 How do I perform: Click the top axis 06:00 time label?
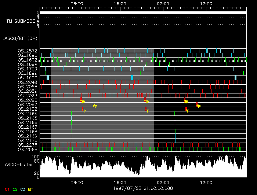(76, 3)
